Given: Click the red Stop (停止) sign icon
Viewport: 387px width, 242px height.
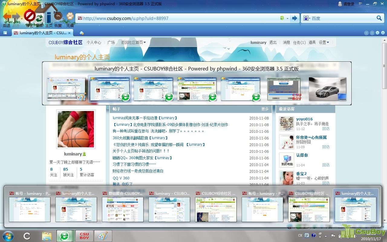Looking at the screenshot, I should pos(30,15).
